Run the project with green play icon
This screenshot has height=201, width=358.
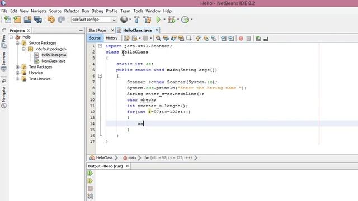pyautogui.click(x=158, y=20)
